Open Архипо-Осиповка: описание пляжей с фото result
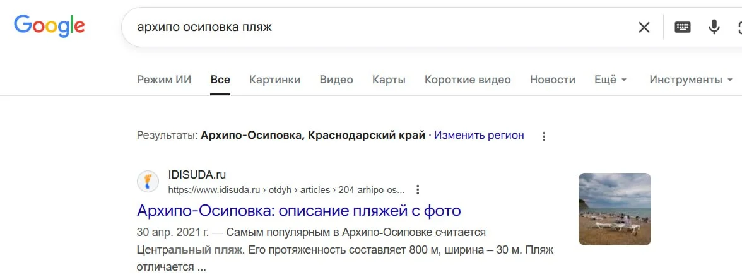The width and height of the screenshot is (742, 277). point(298,210)
